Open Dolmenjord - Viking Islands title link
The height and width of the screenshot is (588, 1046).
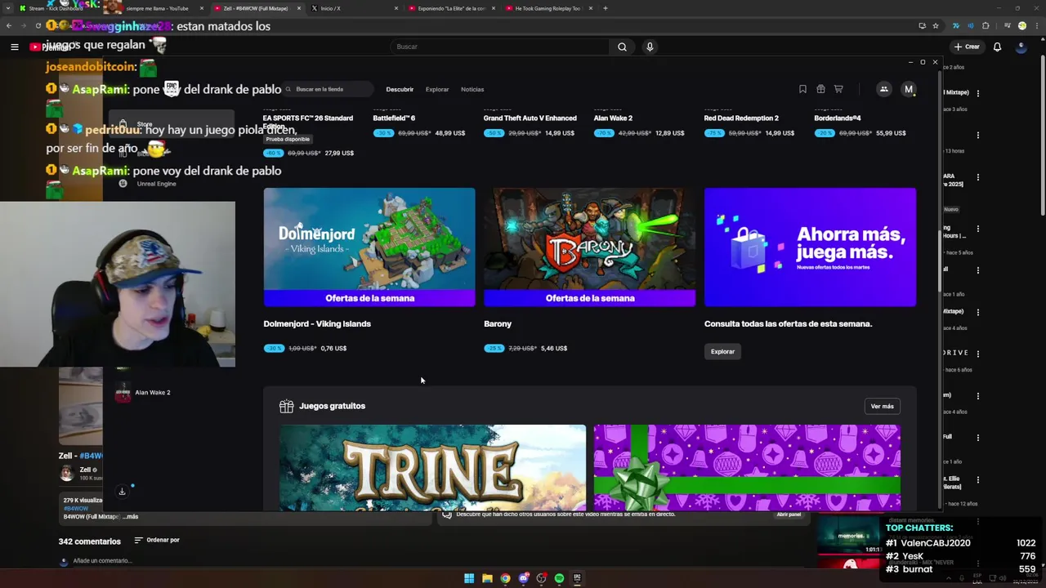pos(317,323)
